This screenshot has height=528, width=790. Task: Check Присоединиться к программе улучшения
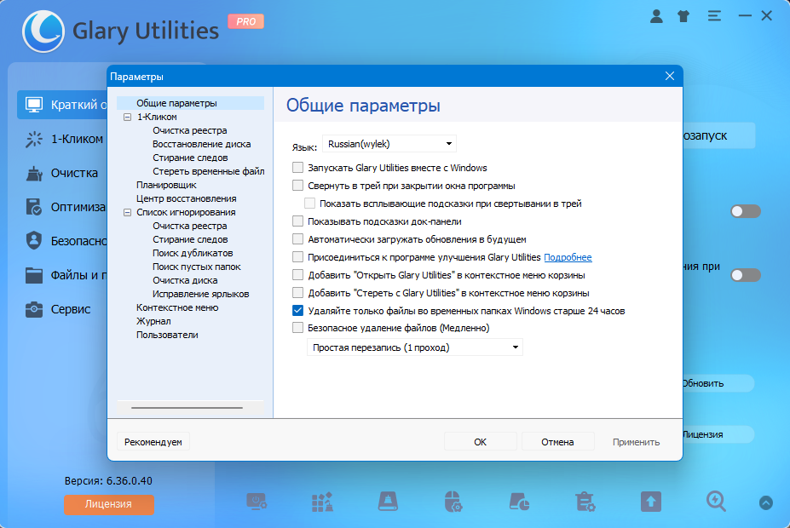coord(297,256)
